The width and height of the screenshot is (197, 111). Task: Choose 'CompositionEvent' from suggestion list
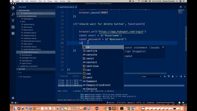[103, 85]
